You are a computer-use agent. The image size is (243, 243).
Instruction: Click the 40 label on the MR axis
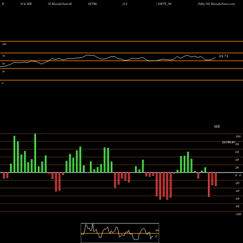[x=237, y=160]
